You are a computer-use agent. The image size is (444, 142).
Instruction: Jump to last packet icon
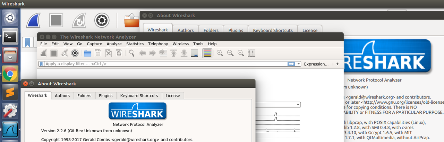coord(184,53)
